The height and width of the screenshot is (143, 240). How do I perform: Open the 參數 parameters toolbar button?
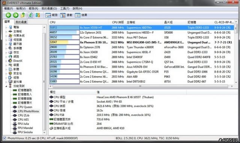coord(66,15)
